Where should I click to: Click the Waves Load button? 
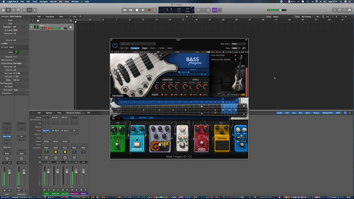236,52
